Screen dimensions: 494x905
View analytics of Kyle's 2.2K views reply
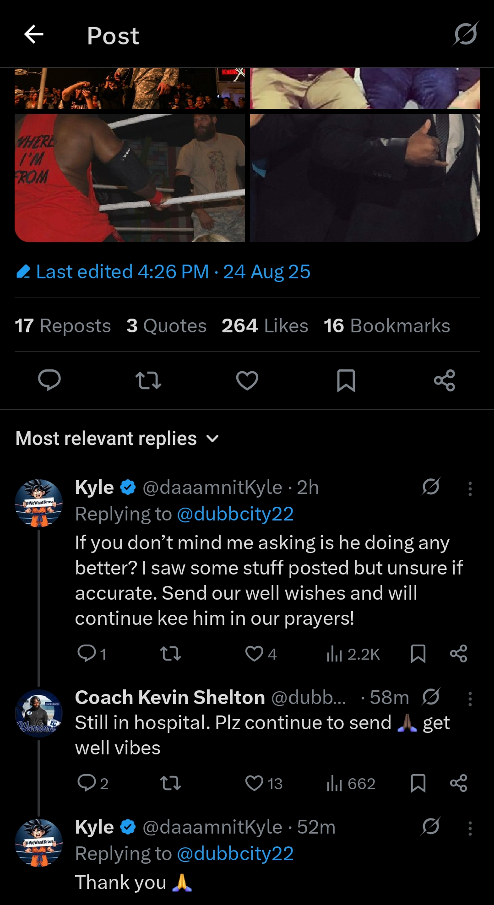pyautogui.click(x=353, y=654)
